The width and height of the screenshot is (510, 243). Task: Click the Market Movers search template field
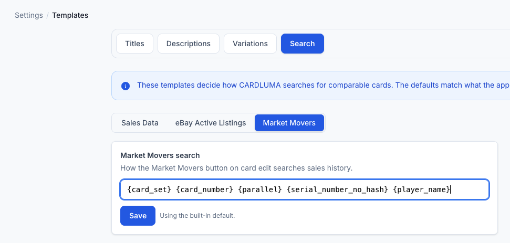(305, 189)
